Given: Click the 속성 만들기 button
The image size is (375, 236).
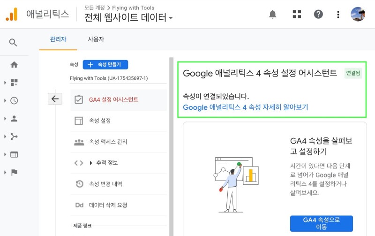Looking at the screenshot, I should point(105,65).
